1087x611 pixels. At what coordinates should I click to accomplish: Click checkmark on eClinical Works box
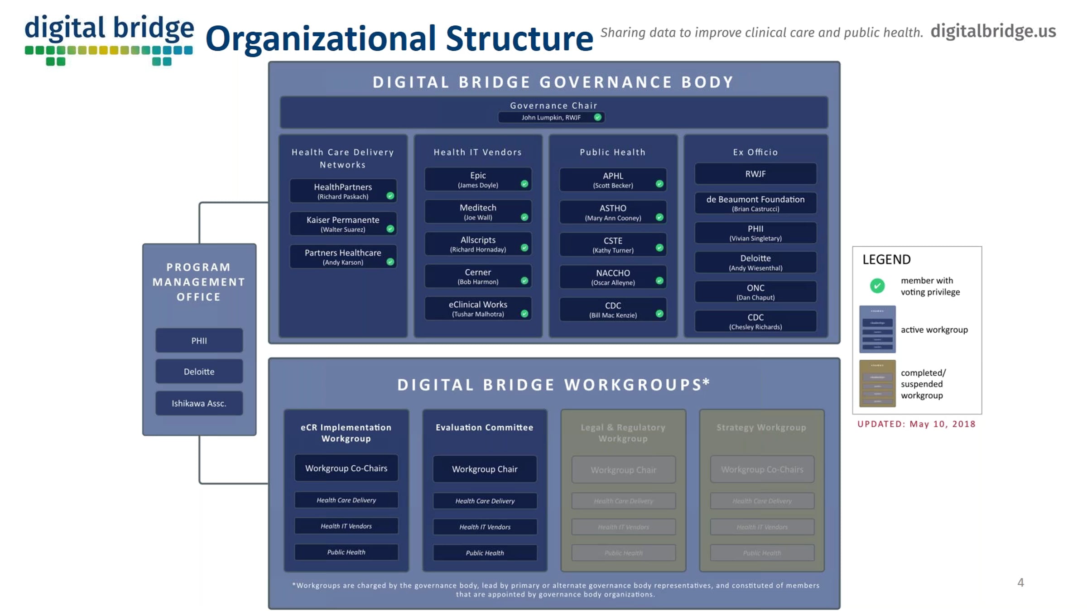coord(524,313)
